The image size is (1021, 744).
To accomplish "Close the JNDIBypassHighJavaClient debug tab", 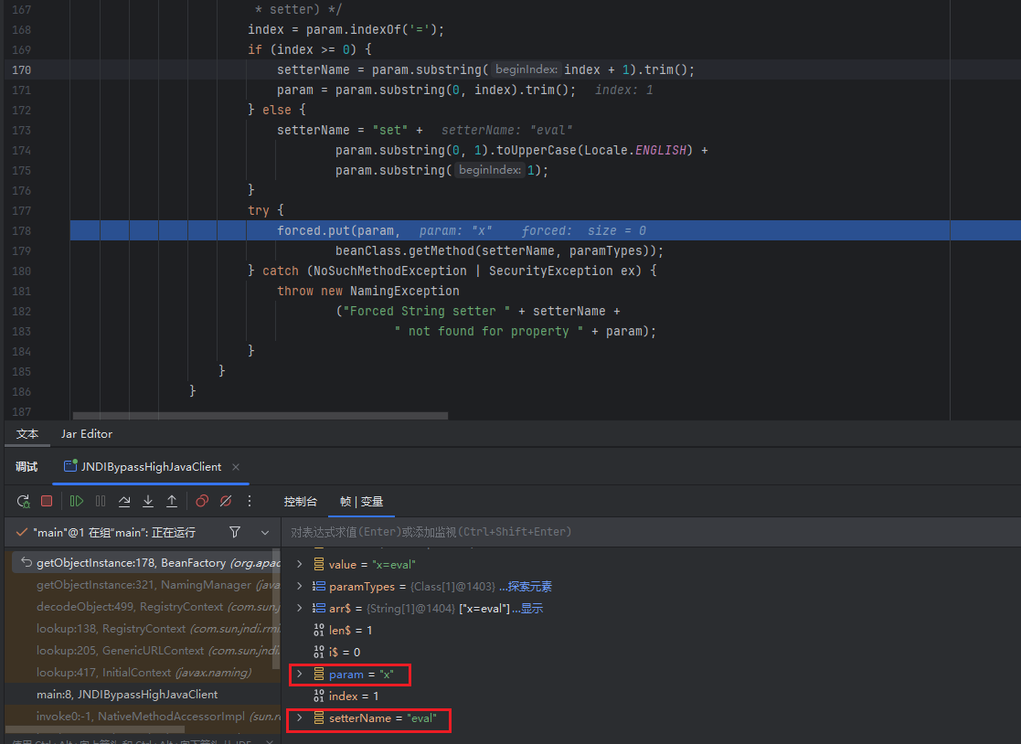I will (236, 467).
